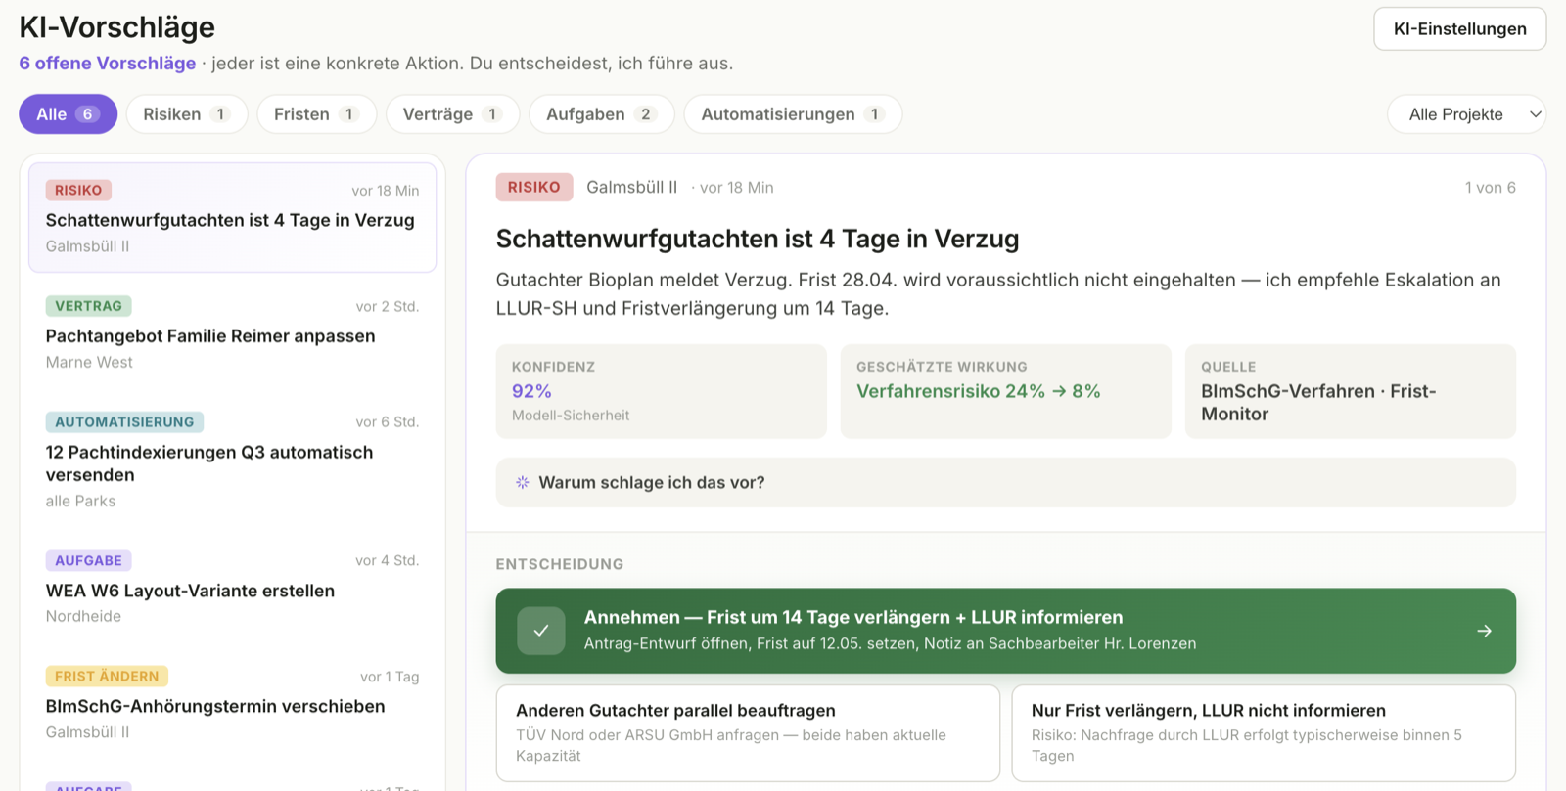1566x791 pixels.
Task: Expand 'Warum schlage ich das vor?' explanation
Action: [1005, 482]
